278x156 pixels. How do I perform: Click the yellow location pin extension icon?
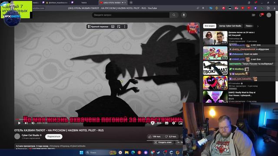217,8
